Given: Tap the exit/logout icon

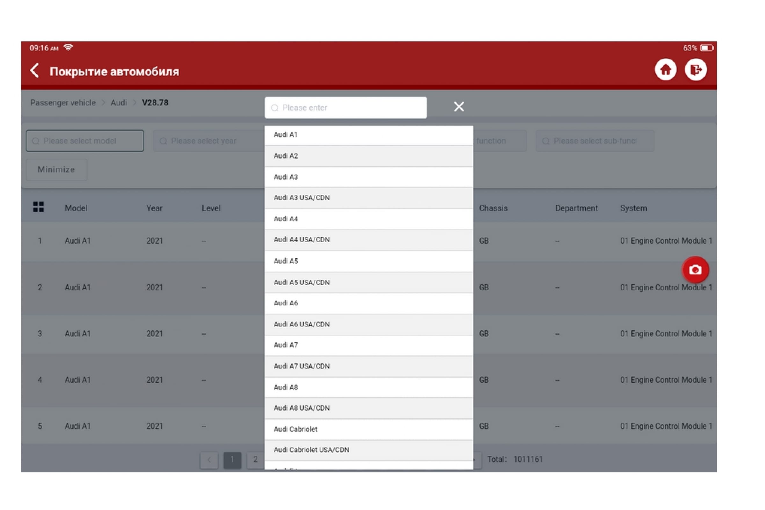Looking at the screenshot, I should [696, 69].
